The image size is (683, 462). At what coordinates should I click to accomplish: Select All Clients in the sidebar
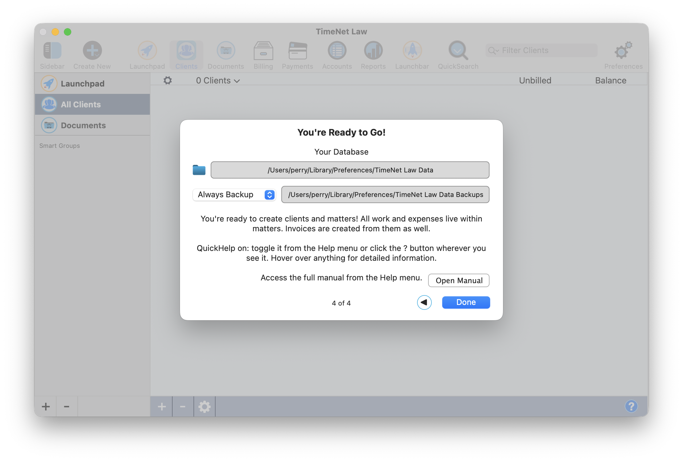point(92,104)
